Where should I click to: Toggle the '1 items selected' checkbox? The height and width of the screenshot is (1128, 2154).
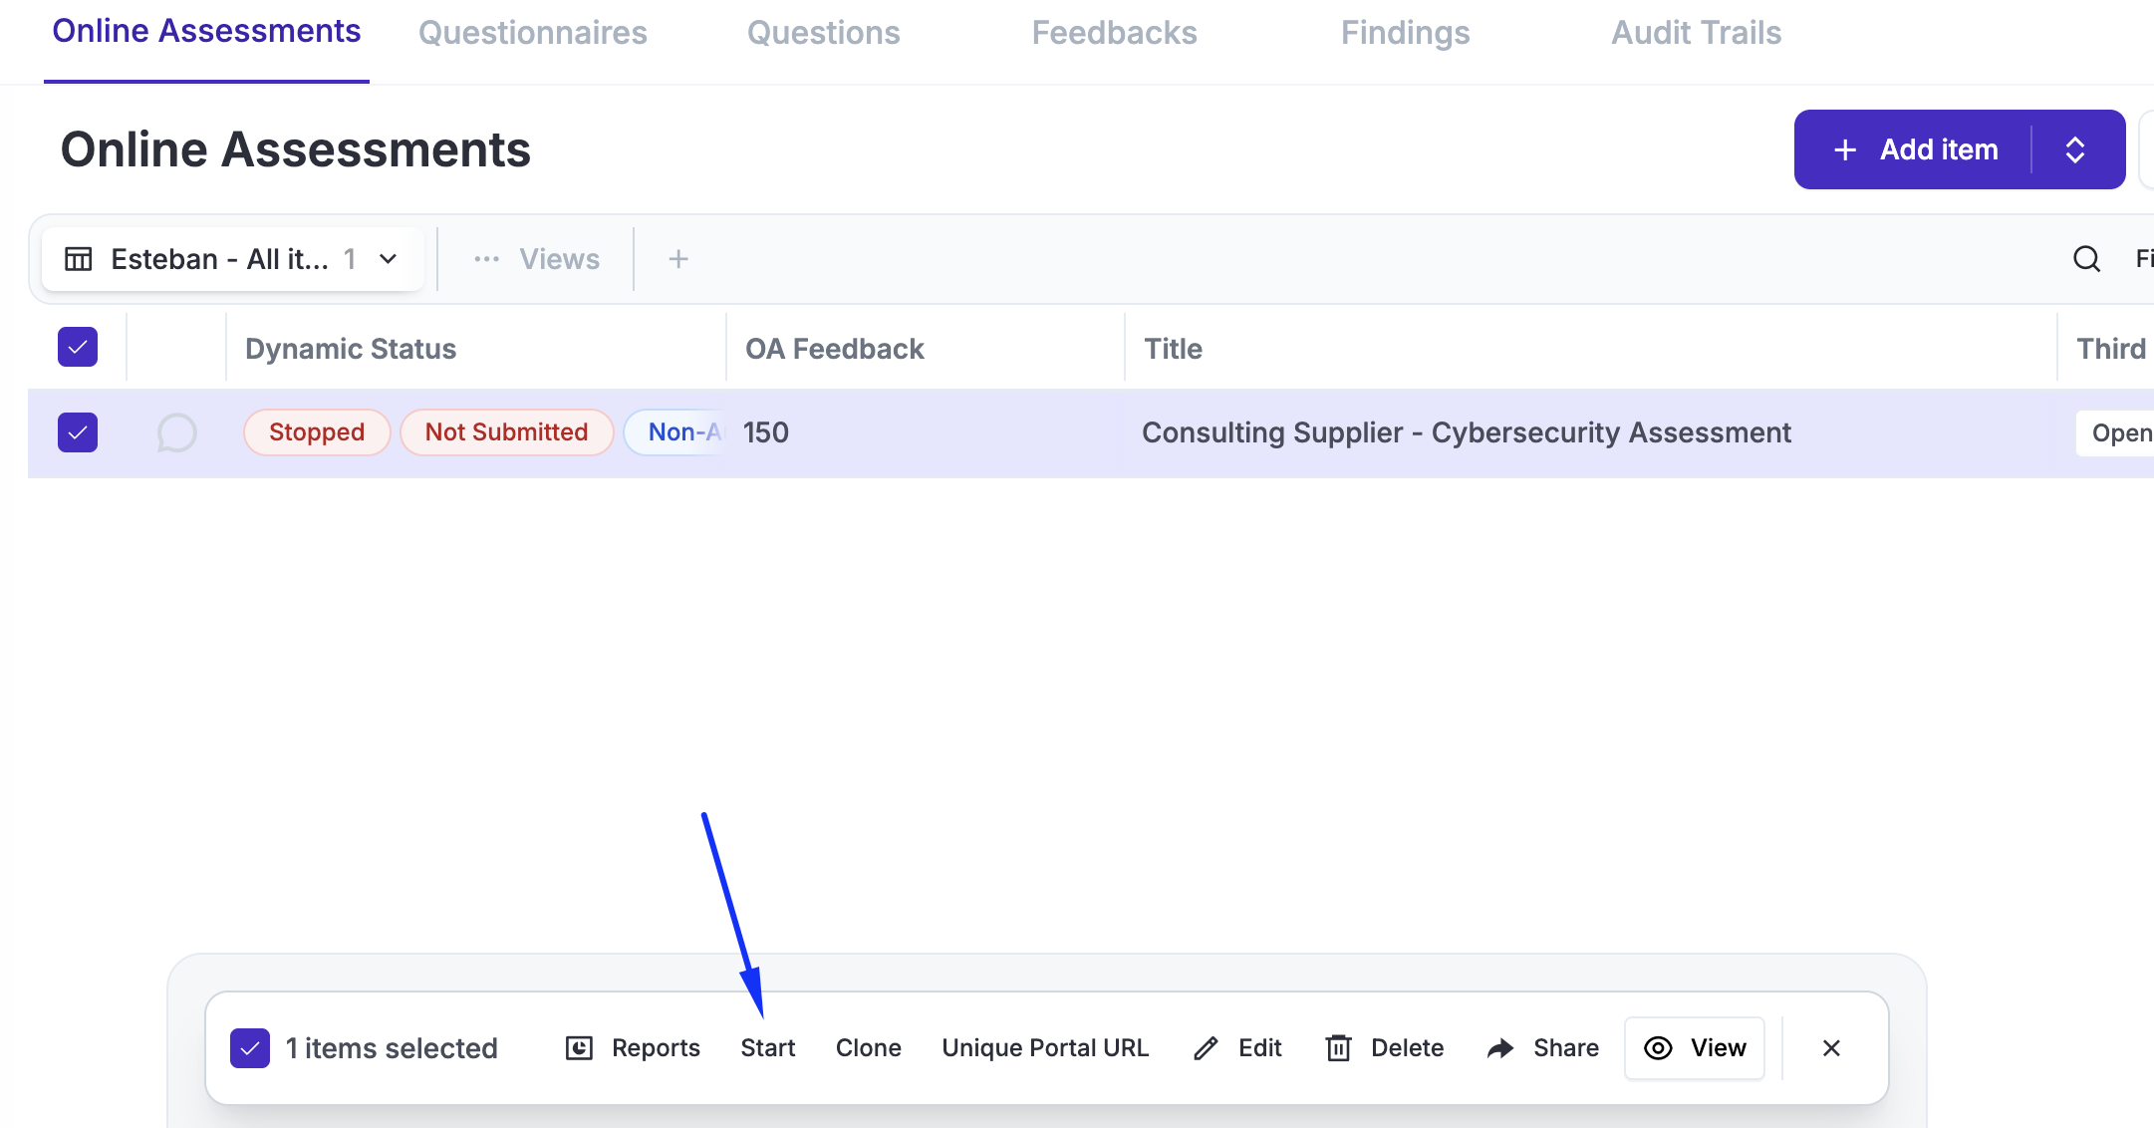click(250, 1048)
